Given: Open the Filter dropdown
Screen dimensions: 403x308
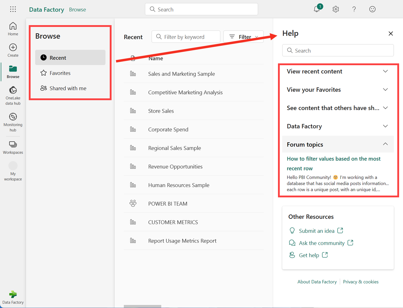Looking at the screenshot, I should click(243, 37).
